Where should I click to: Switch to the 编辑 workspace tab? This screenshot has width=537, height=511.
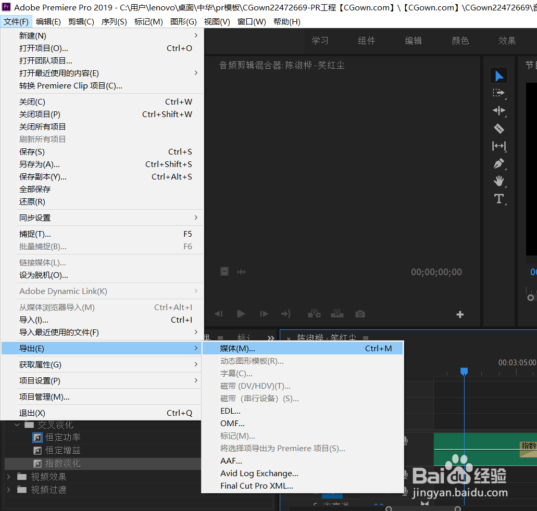pos(414,41)
